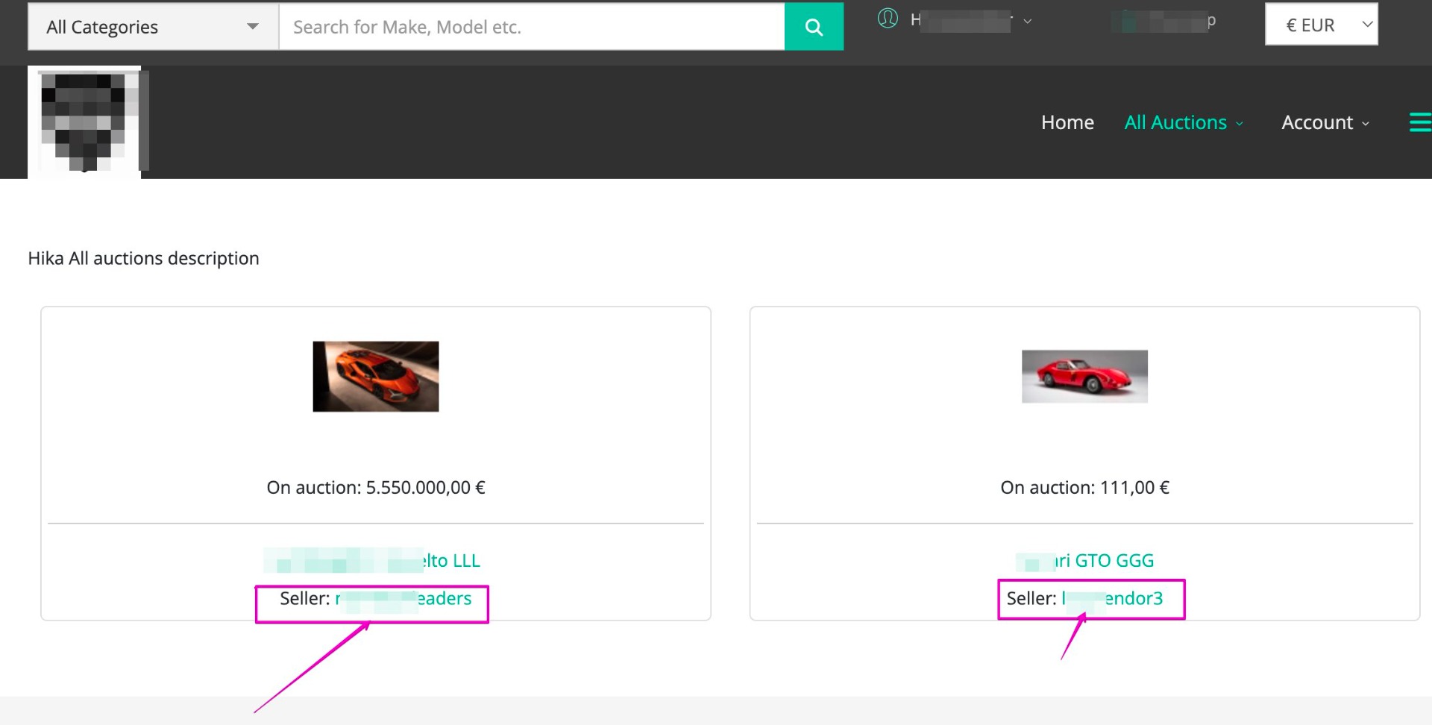
Task: Focus the 'Search for Make, Model etc.' field
Action: point(531,28)
